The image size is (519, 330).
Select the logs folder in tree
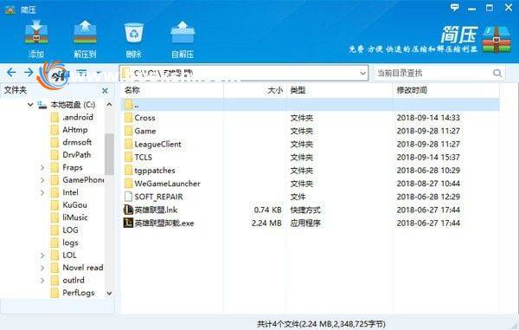[x=70, y=243]
